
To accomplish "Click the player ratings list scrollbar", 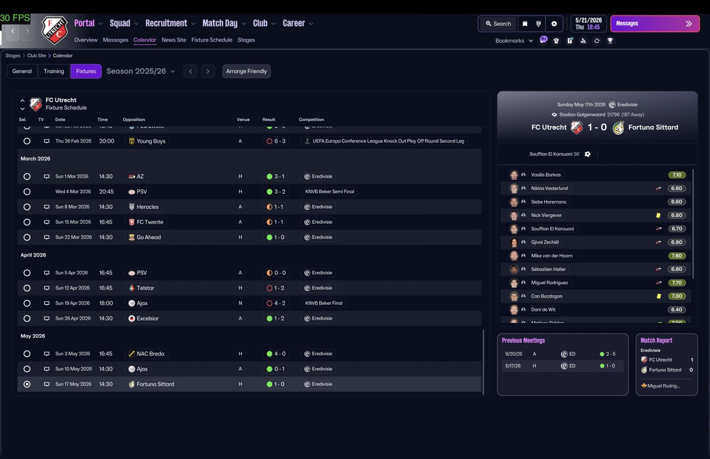I will pyautogui.click(x=693, y=223).
